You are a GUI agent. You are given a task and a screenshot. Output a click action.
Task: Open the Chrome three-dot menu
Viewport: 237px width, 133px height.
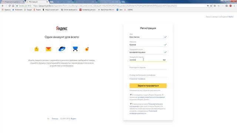tap(234, 6)
